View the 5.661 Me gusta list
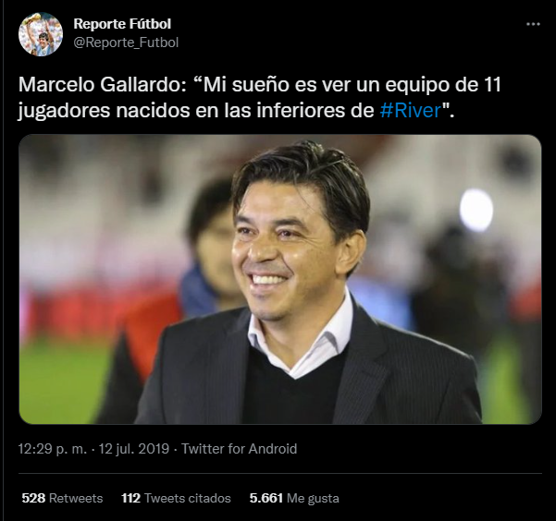Screen dimensions: 556x521 pyautogui.click(x=294, y=498)
